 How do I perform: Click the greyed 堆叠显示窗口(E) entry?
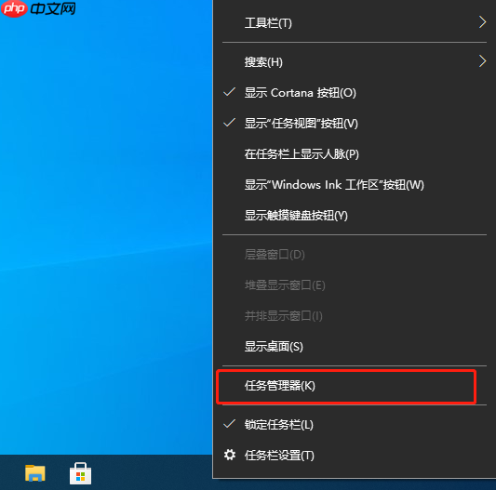[355, 285]
